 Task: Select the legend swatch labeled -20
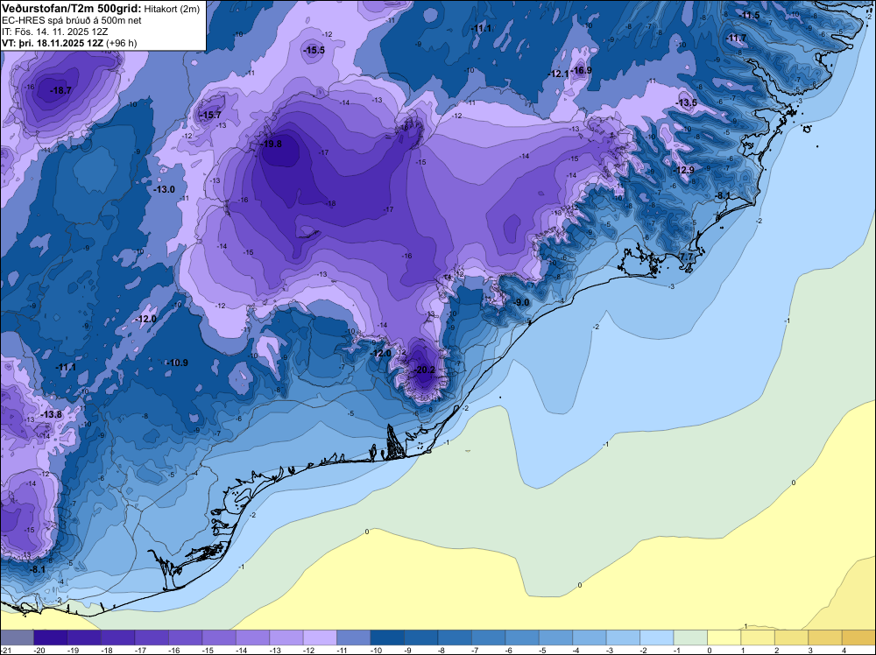(x=50, y=637)
